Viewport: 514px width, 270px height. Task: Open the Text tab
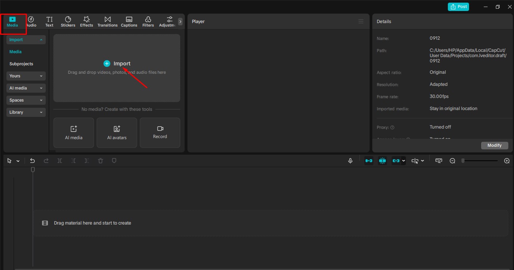pyautogui.click(x=49, y=21)
